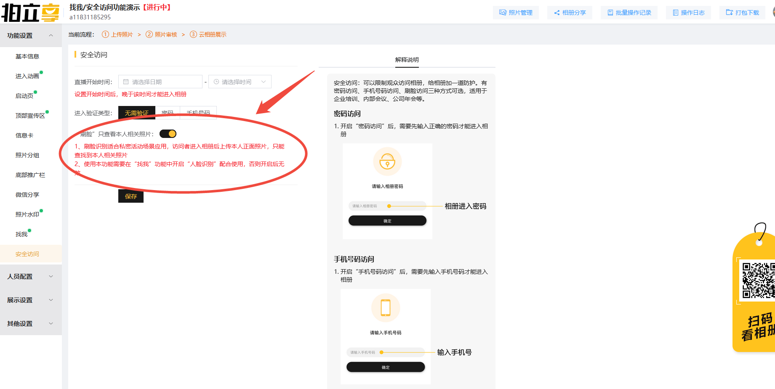
Task: Select 密码 as the verification type
Action: pos(168,112)
